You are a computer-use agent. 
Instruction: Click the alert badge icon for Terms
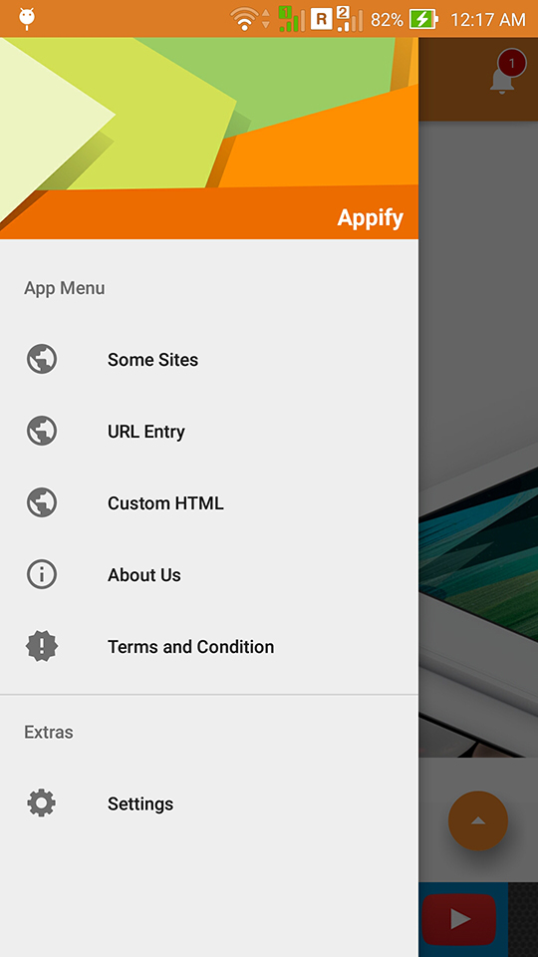coord(42,646)
